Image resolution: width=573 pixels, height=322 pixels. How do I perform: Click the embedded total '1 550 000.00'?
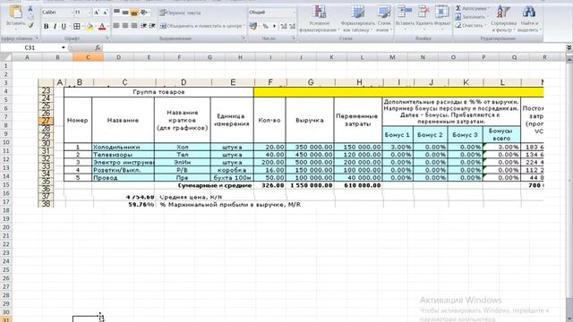pos(312,185)
